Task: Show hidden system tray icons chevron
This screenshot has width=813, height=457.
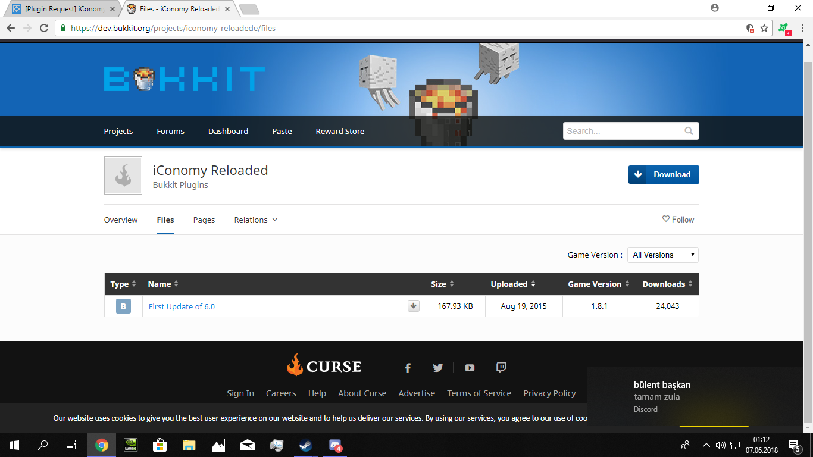Action: [x=706, y=445]
